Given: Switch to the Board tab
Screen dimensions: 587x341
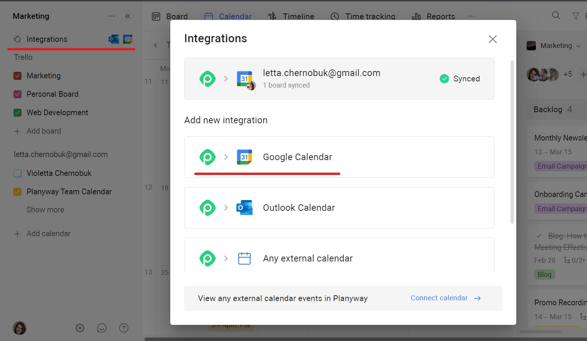Looking at the screenshot, I should point(170,16).
